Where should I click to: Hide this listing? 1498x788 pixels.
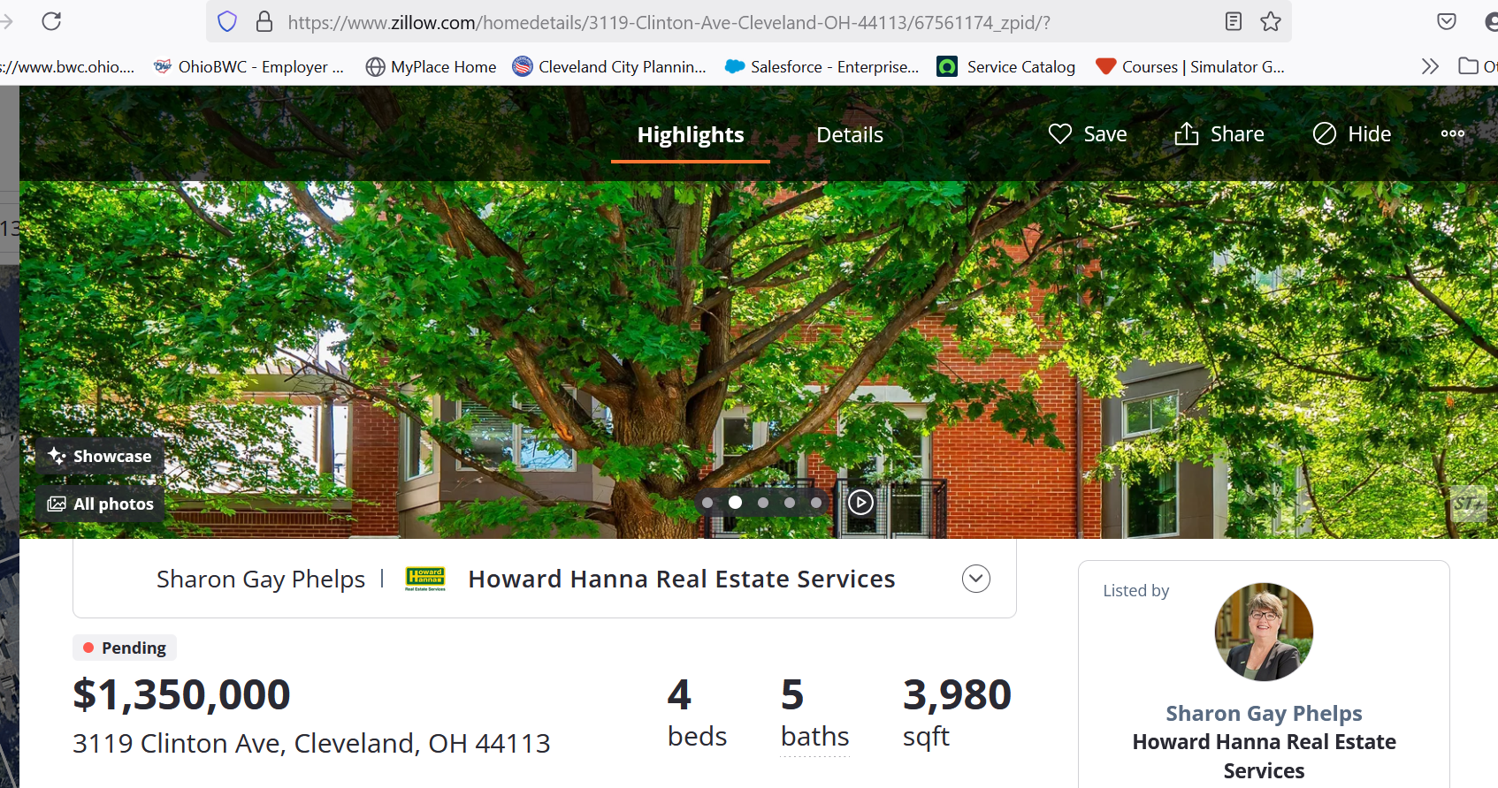click(x=1352, y=134)
